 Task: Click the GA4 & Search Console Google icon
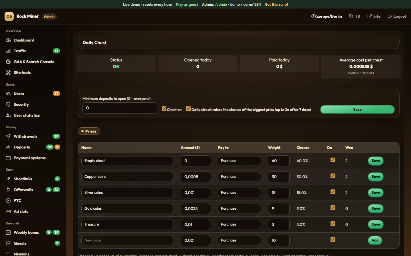(8, 62)
